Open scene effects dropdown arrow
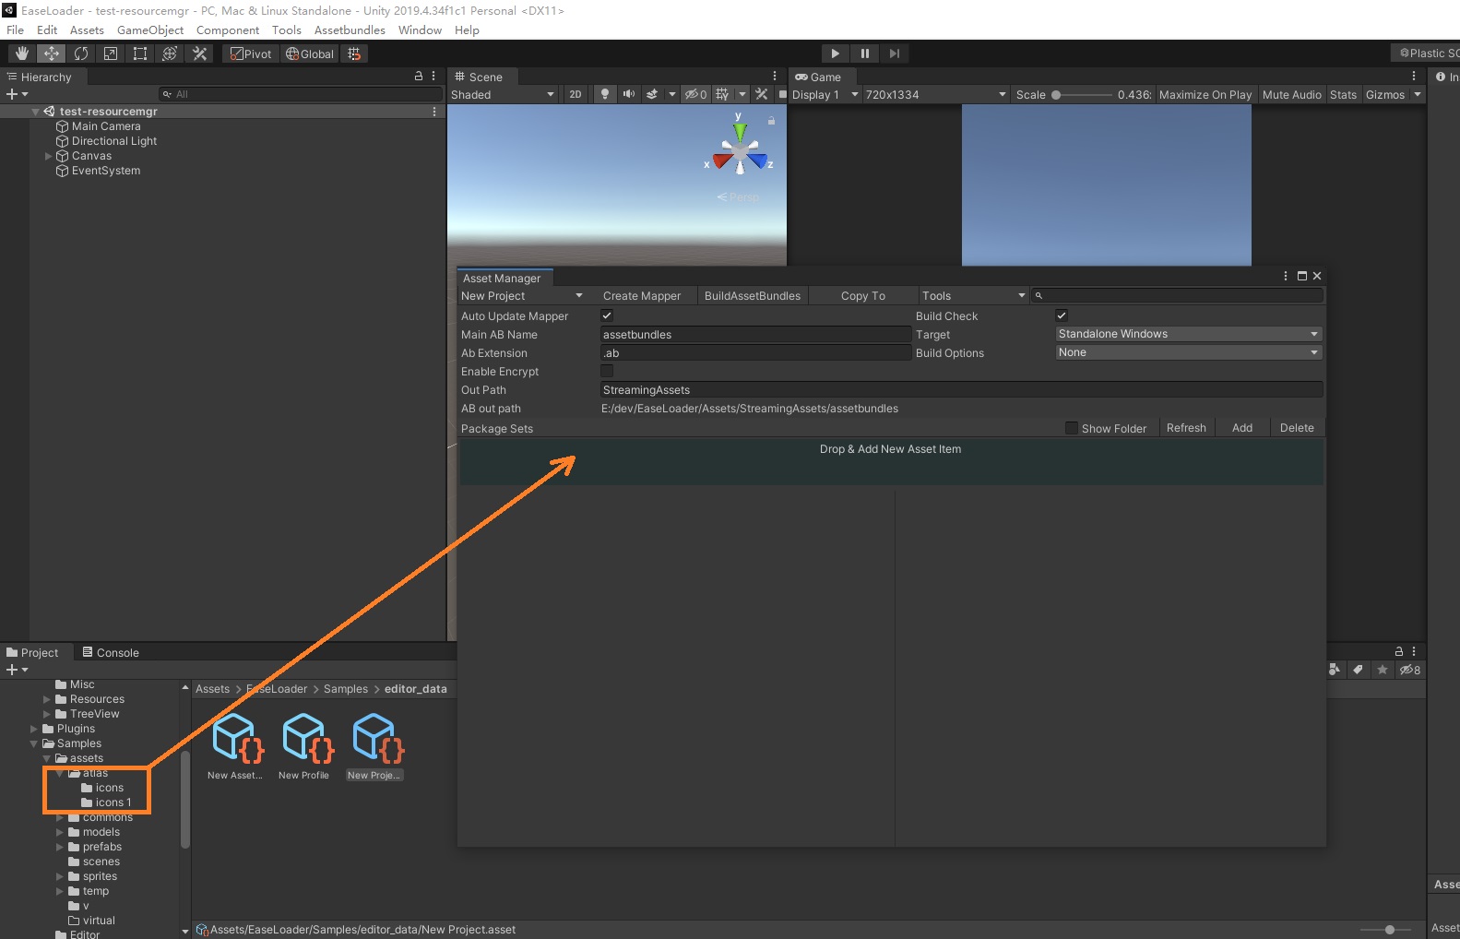 pyautogui.click(x=672, y=94)
